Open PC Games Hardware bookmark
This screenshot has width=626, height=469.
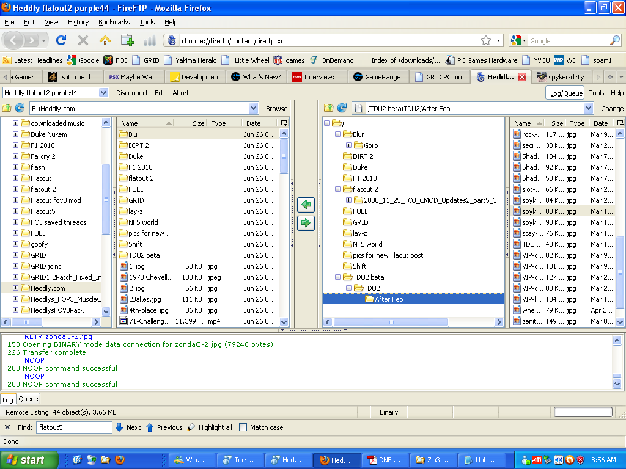482,60
